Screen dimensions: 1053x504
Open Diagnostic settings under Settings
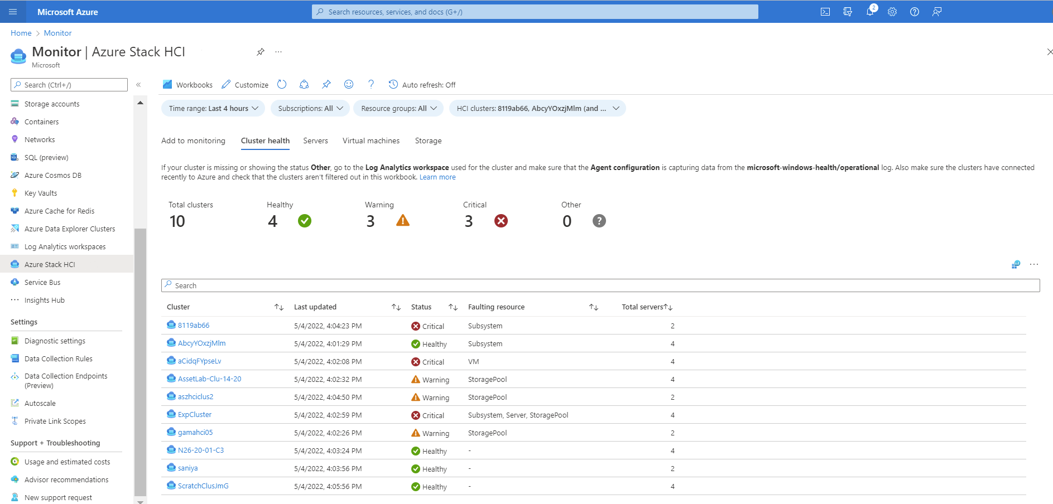(x=55, y=341)
